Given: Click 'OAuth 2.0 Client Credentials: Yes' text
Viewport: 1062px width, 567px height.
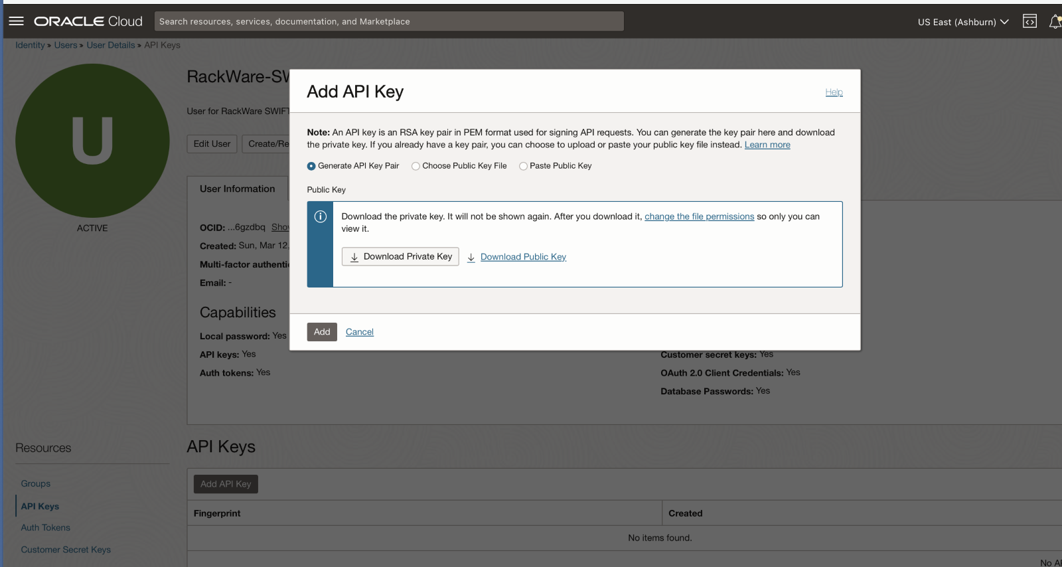Looking at the screenshot, I should click(730, 373).
